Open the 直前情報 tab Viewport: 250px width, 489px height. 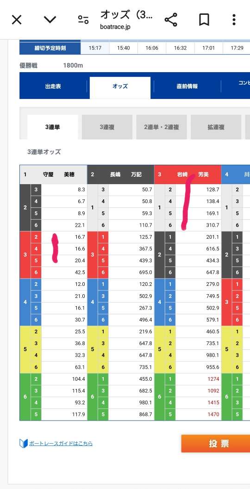tap(187, 87)
